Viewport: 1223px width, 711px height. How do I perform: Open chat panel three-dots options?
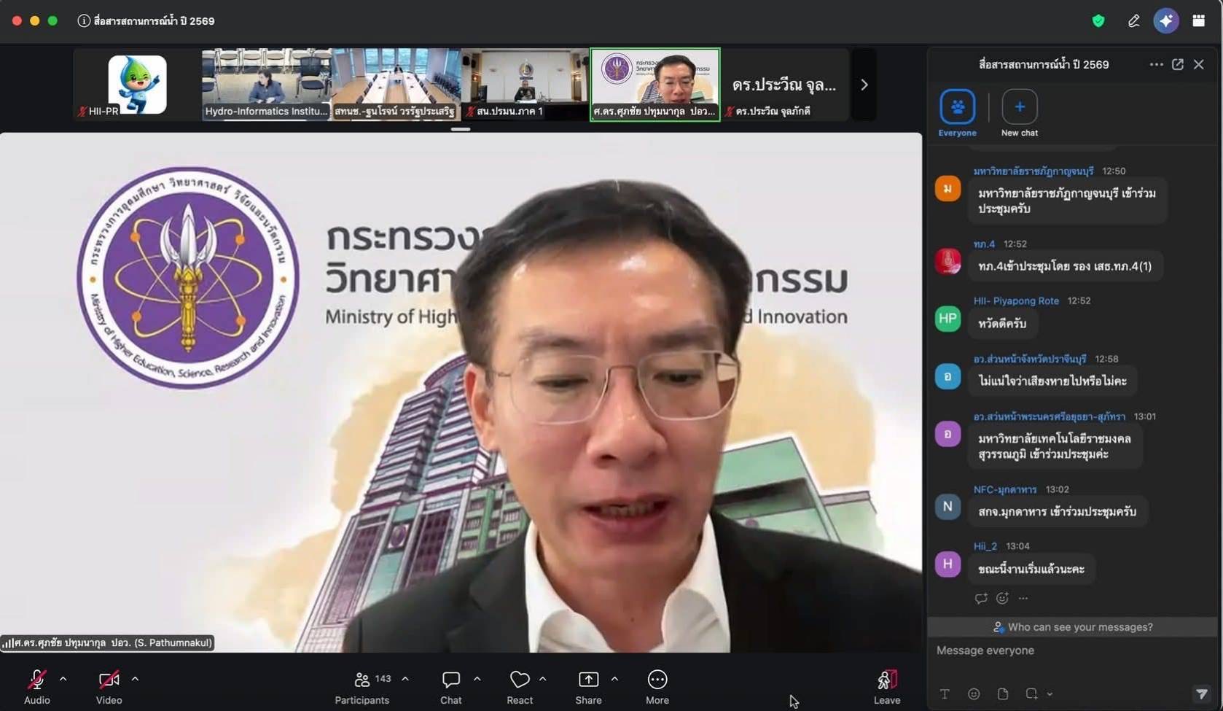pyautogui.click(x=1156, y=64)
